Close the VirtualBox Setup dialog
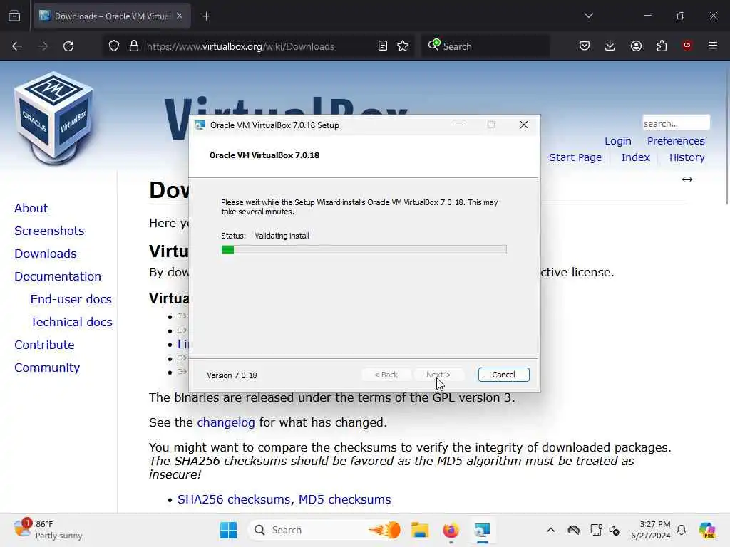730x547 pixels. pos(524,125)
